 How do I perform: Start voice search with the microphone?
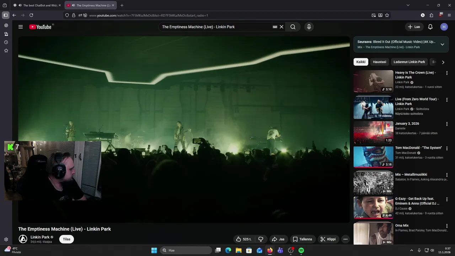(309, 27)
